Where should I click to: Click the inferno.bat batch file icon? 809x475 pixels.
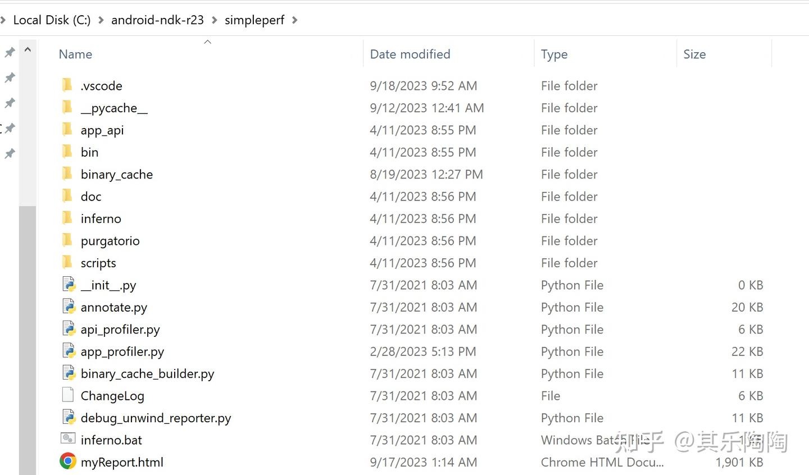click(68, 439)
